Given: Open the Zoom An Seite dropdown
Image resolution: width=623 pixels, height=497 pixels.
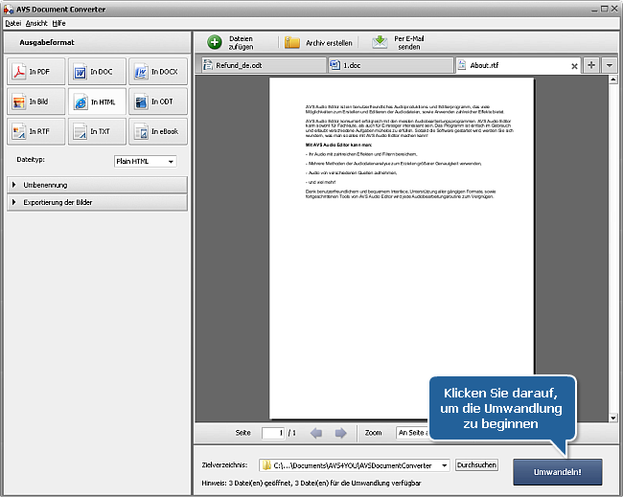Looking at the screenshot, I should click(413, 433).
